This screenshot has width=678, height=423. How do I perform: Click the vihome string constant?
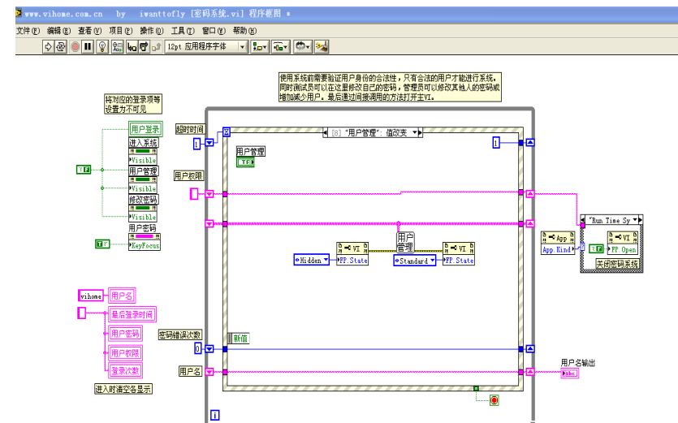click(91, 296)
